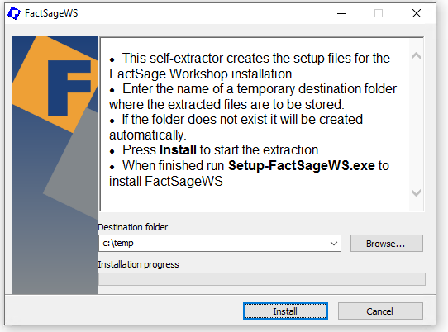This screenshot has width=448, height=332.
Task: Click the FactSageWS title text
Action: tap(51, 13)
